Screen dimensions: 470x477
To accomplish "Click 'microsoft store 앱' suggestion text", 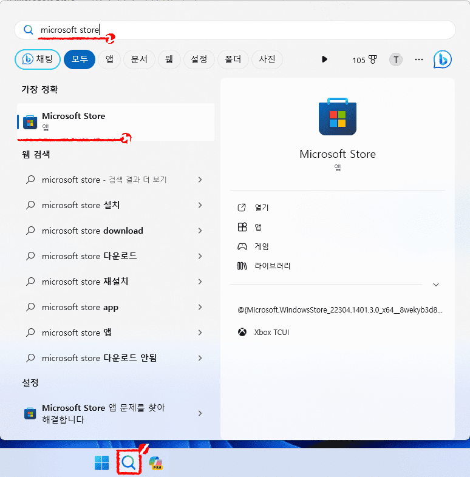I will click(x=77, y=333).
